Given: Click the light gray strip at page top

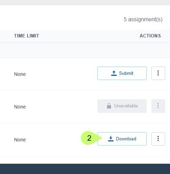Looking at the screenshot, I should [x=85, y=2].
